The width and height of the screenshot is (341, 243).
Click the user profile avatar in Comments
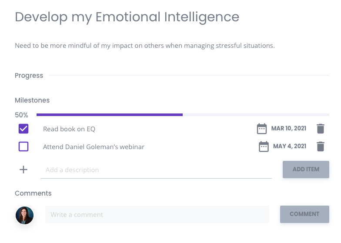pos(24,215)
